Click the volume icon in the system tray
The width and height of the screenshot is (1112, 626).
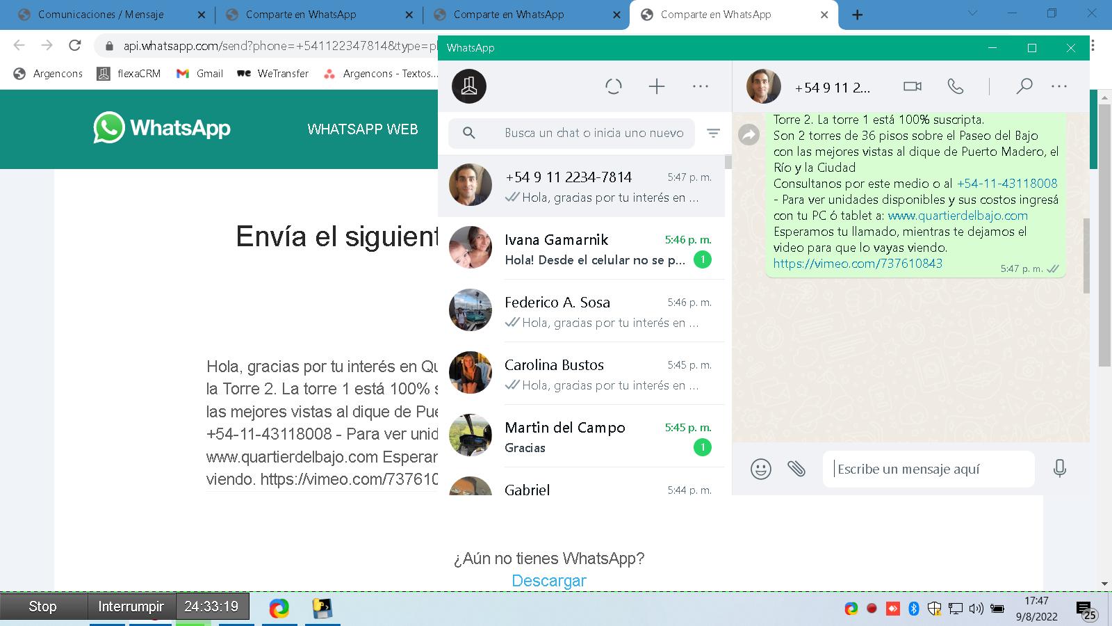[x=976, y=609]
